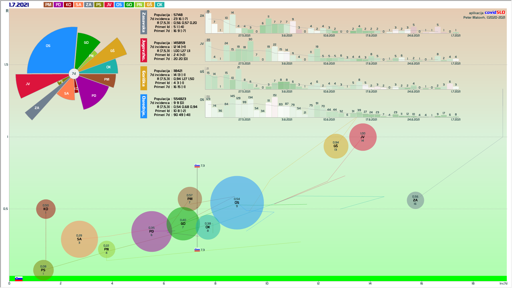Toggle the PM region tag
The image size is (512, 288).
(x=48, y=5)
